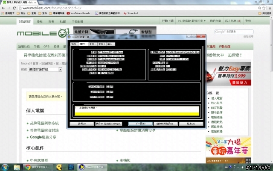
Task: Click the run 64-bit DxDiag button
Action: tap(109, 124)
